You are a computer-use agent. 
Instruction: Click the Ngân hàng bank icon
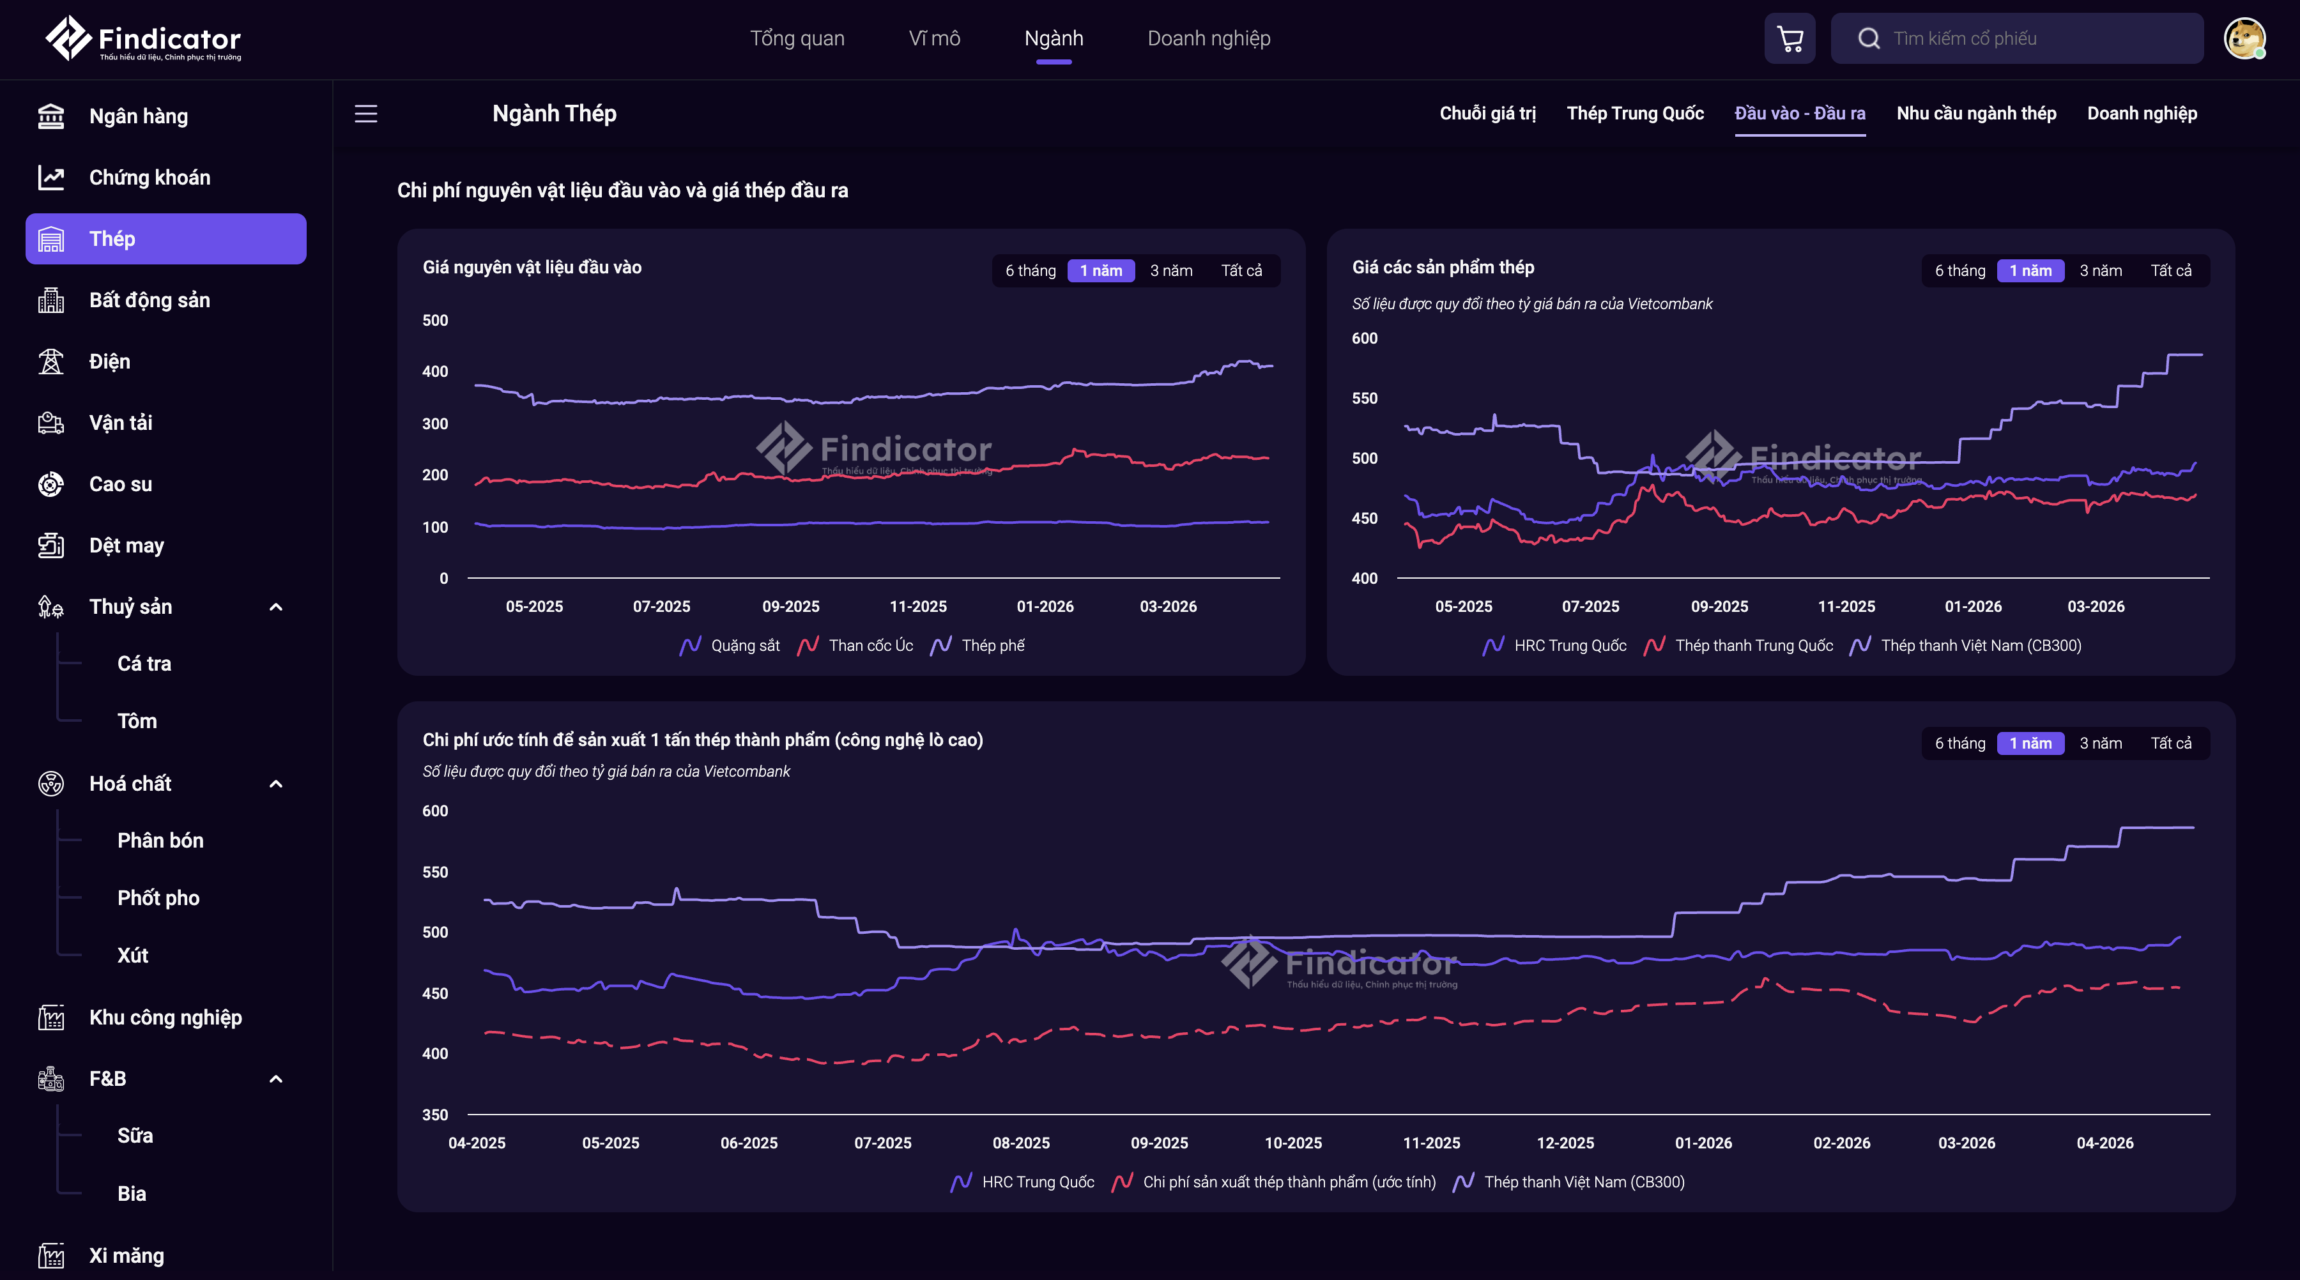51,116
